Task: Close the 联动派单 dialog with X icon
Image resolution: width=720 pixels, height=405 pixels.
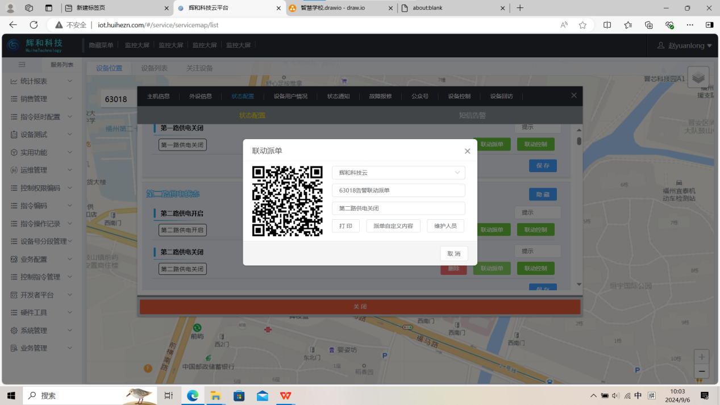Action: 467,151
